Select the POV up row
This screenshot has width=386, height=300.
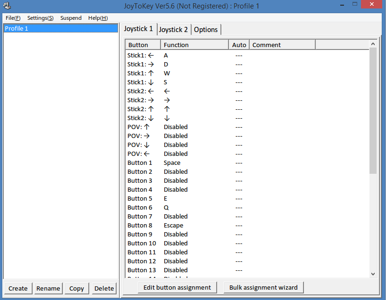click(x=247, y=127)
